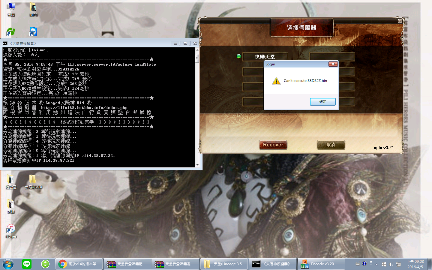Open the 電腦 (Computer) desktop icon
This screenshot has height=270, width=432.
tap(11, 9)
